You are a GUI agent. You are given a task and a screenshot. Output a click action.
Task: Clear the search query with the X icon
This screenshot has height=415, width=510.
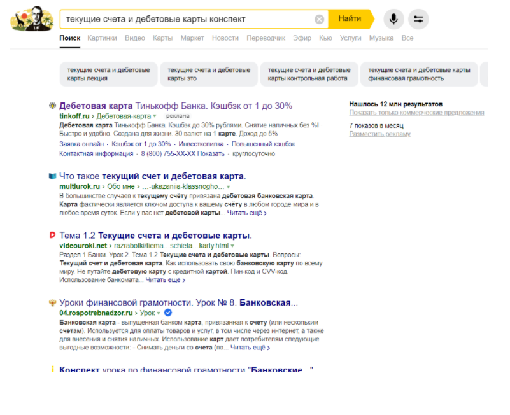pyautogui.click(x=319, y=19)
